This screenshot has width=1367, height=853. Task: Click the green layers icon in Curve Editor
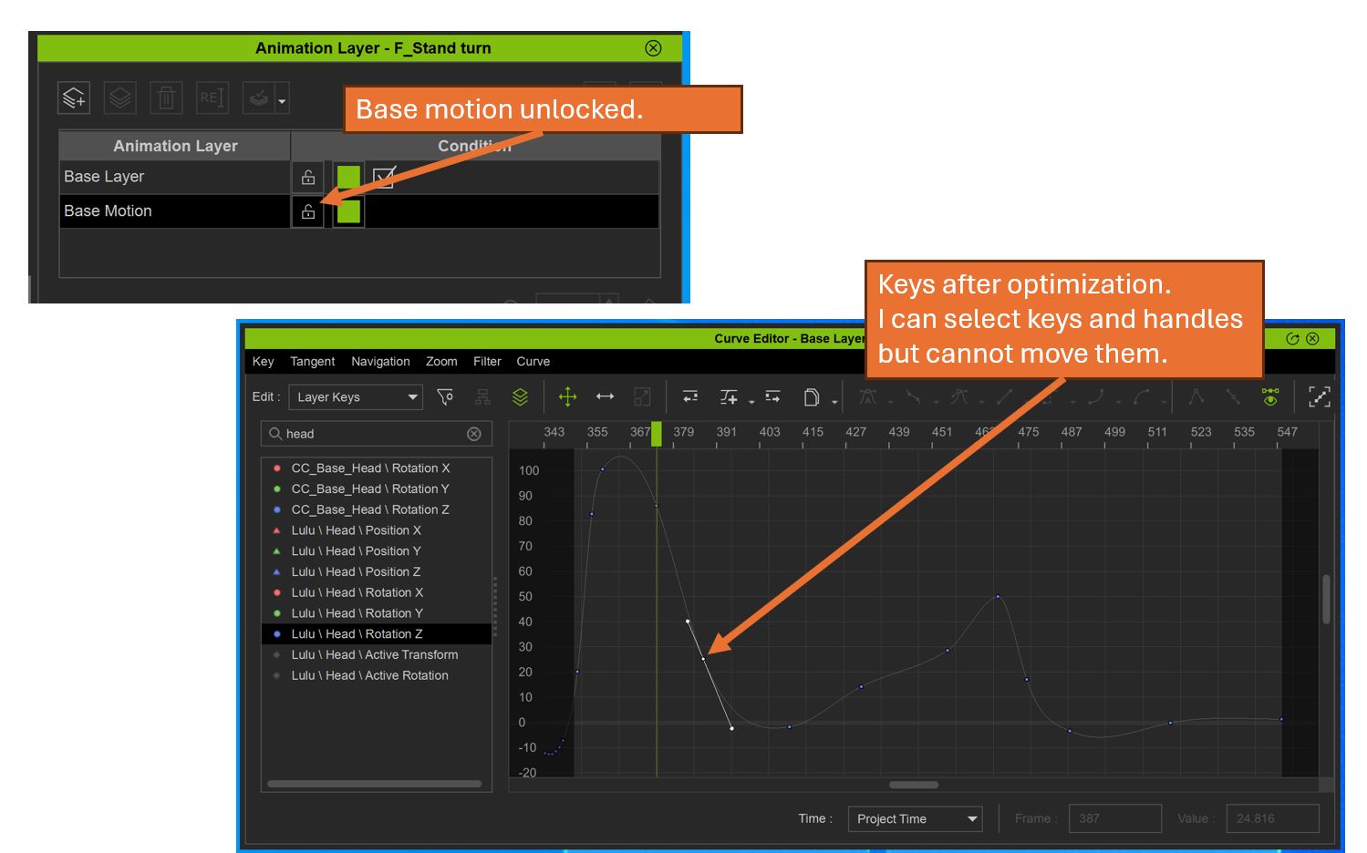520,396
